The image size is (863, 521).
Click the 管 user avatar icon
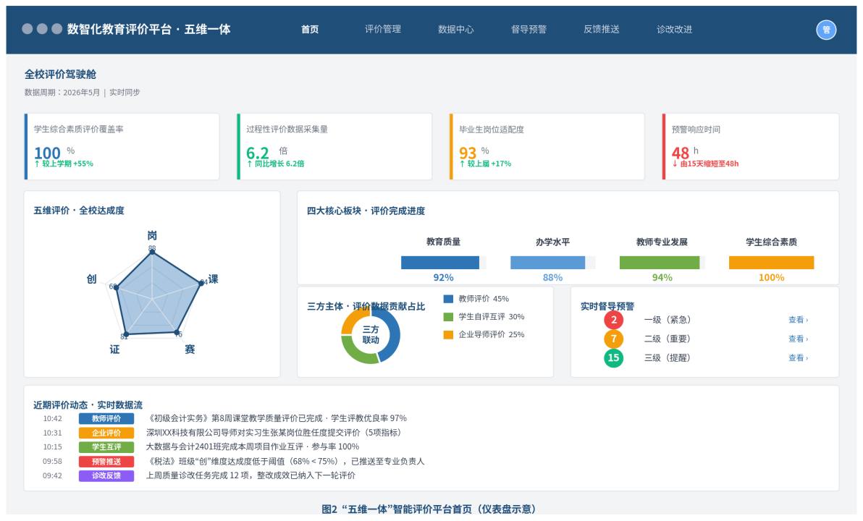(x=826, y=30)
